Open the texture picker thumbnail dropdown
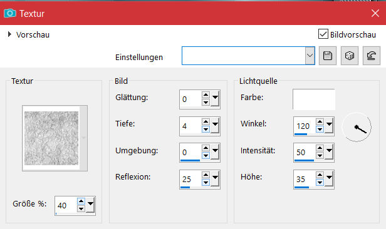The height and width of the screenshot is (229, 386). (84, 138)
